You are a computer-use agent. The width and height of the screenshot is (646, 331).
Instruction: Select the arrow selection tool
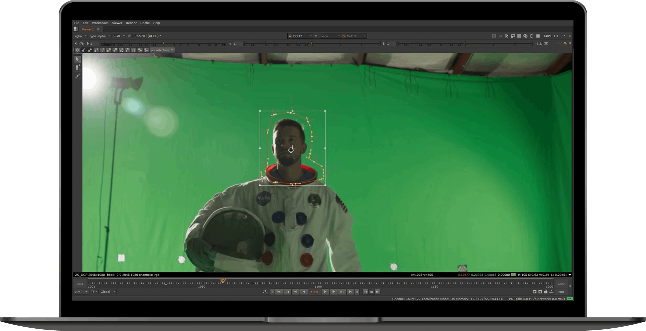coord(78,59)
